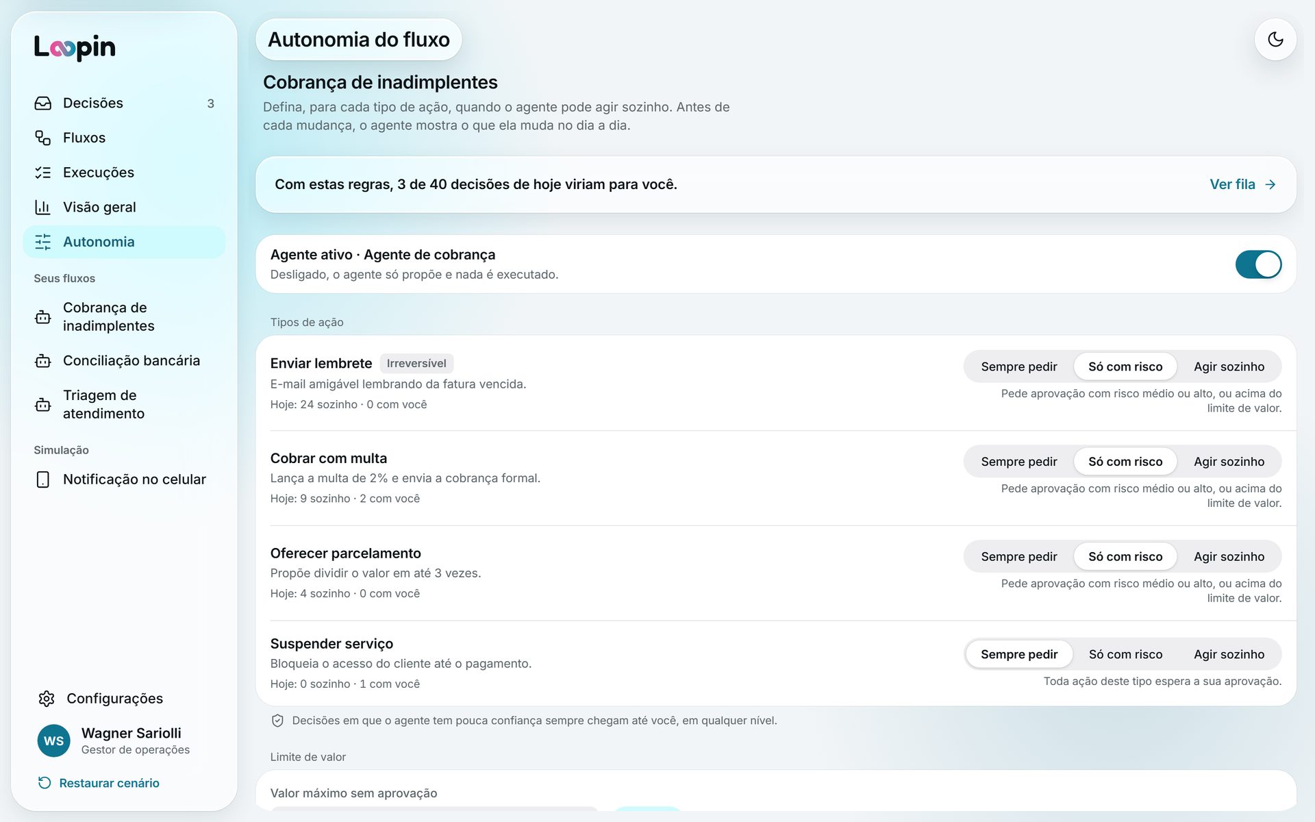This screenshot has width=1315, height=822.
Task: Click robot icon for Conciliação bancária
Action: [x=43, y=361]
